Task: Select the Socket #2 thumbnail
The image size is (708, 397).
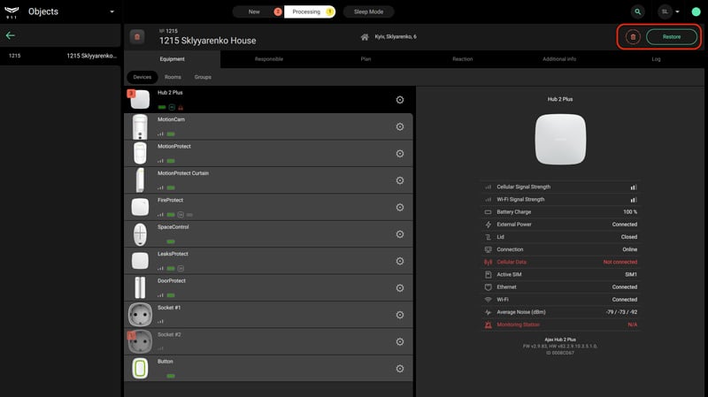Action: [140, 341]
